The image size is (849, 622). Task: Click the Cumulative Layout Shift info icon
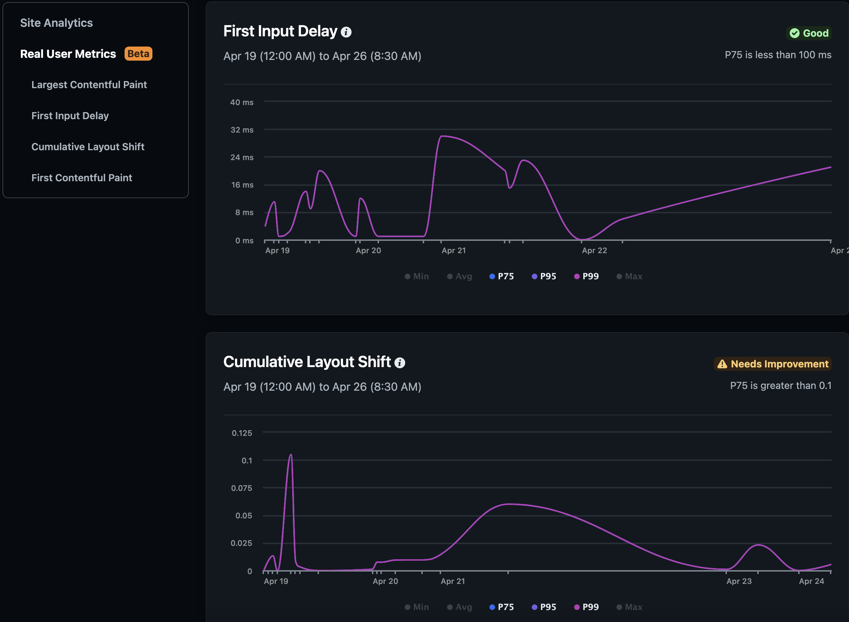[x=399, y=363]
